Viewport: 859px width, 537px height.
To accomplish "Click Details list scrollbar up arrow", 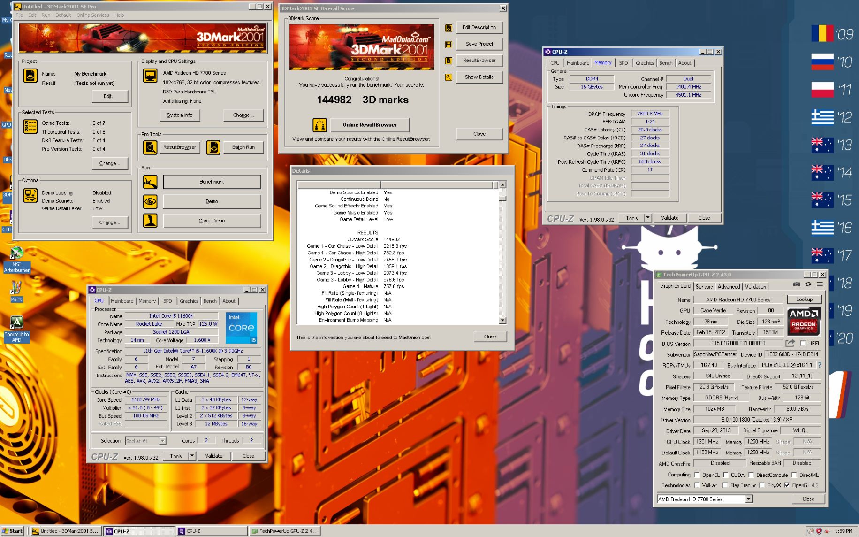I will tap(502, 185).
